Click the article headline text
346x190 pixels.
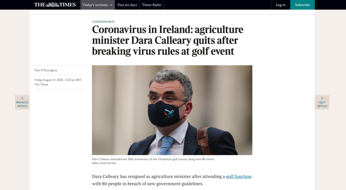tap(168, 40)
